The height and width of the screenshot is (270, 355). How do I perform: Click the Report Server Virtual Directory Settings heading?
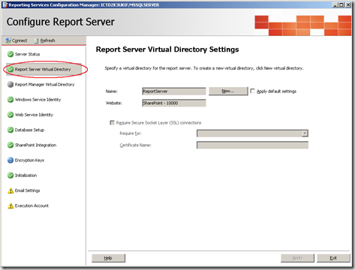tap(167, 49)
